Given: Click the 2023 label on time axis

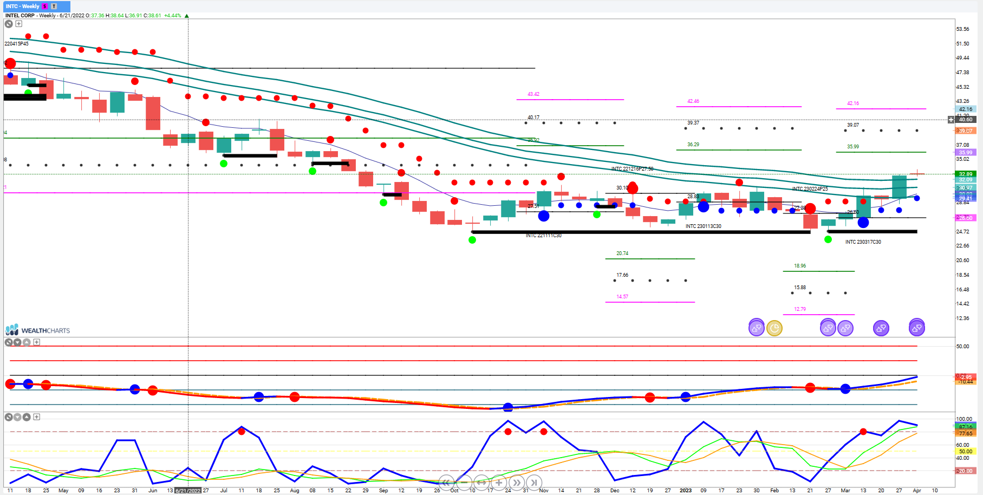Looking at the screenshot, I should 686,491.
